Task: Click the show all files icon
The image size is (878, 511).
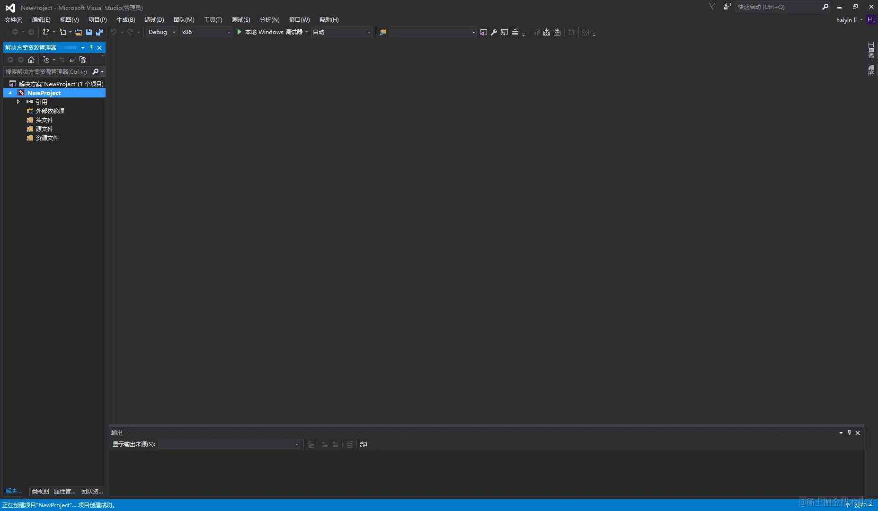Action: coord(83,60)
